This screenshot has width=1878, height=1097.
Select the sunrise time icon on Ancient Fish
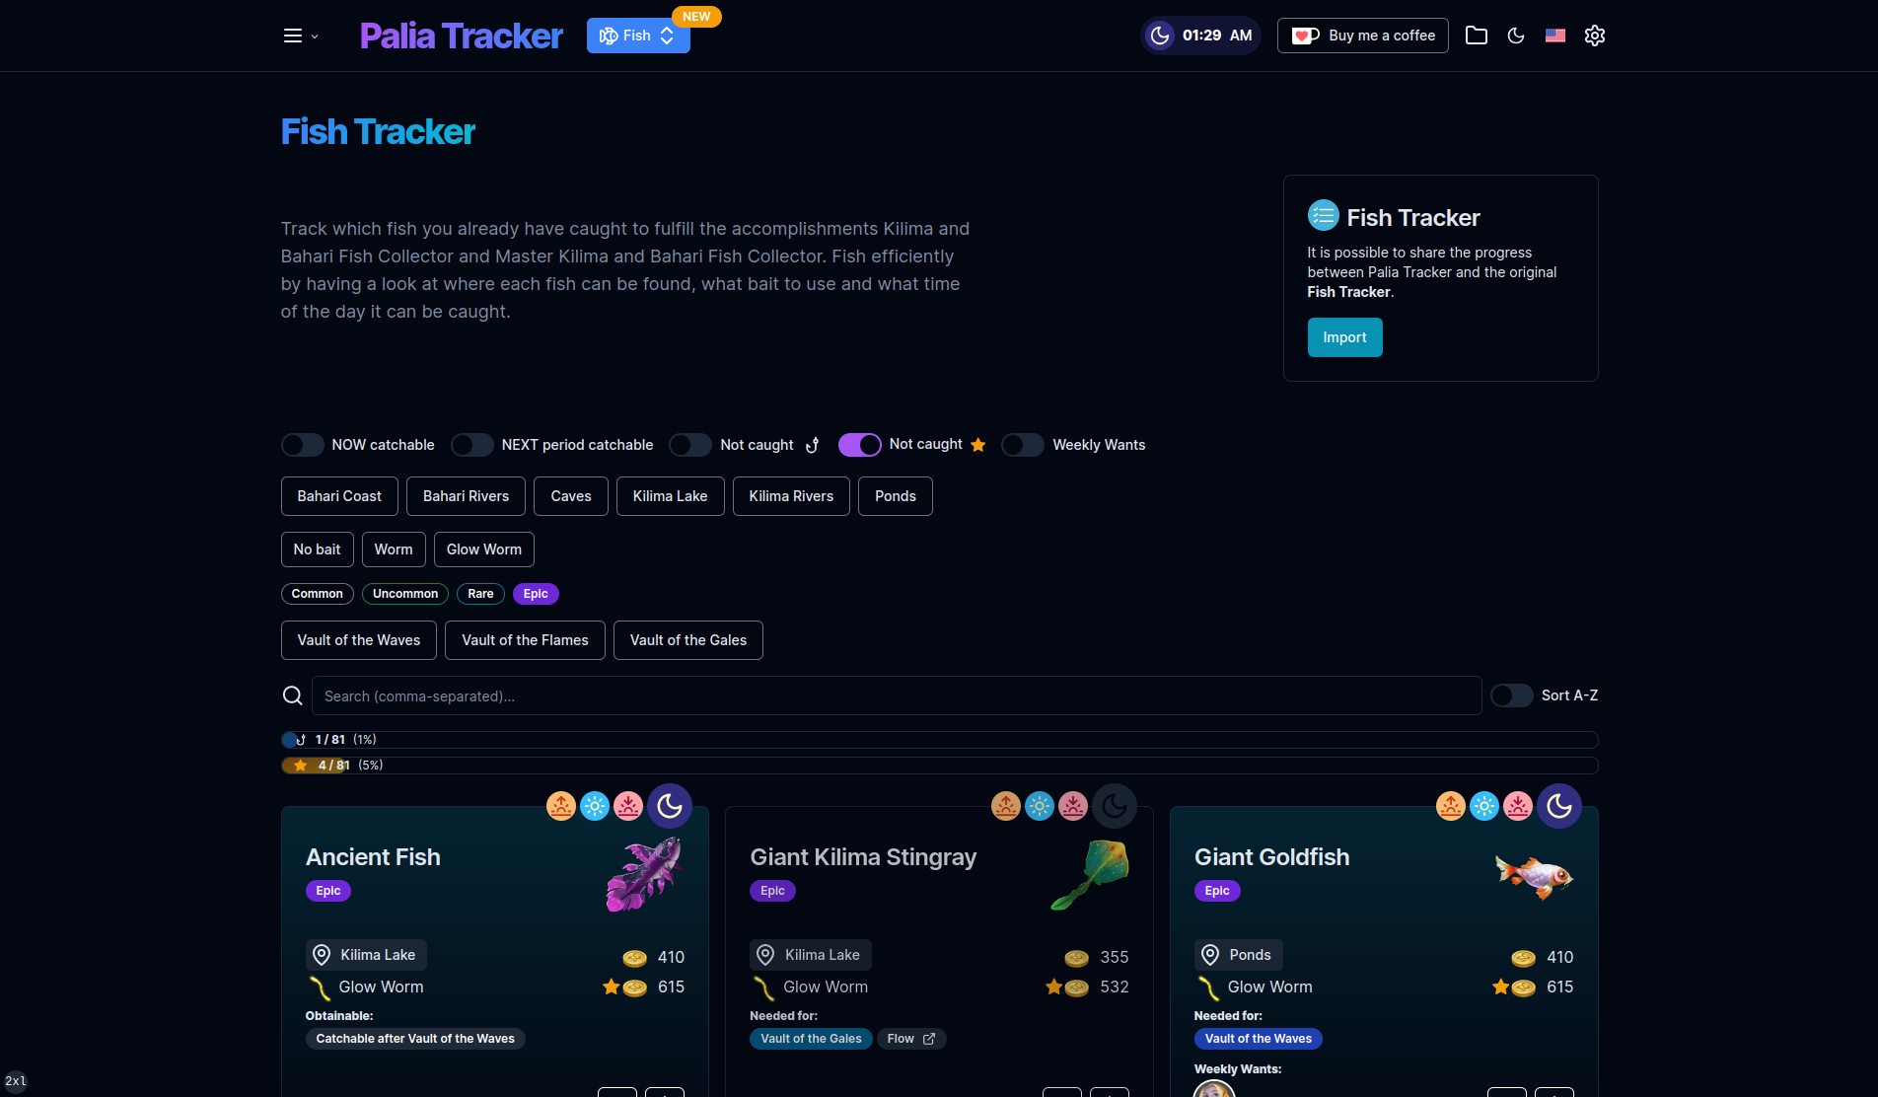pyautogui.click(x=560, y=806)
